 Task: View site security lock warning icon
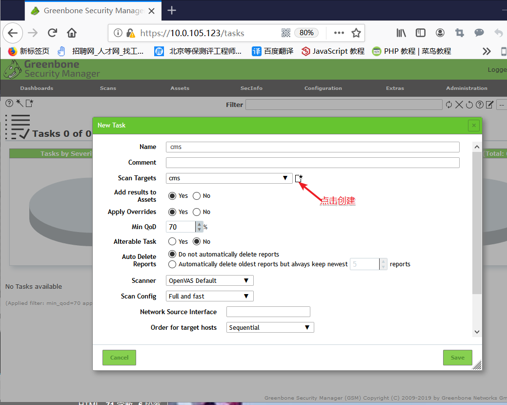[x=131, y=33]
